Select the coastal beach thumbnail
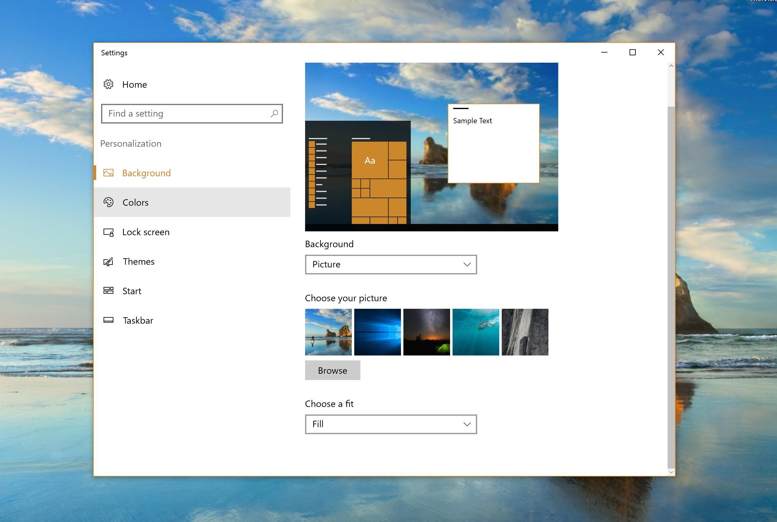Image resolution: width=777 pixels, height=522 pixels. 328,332
